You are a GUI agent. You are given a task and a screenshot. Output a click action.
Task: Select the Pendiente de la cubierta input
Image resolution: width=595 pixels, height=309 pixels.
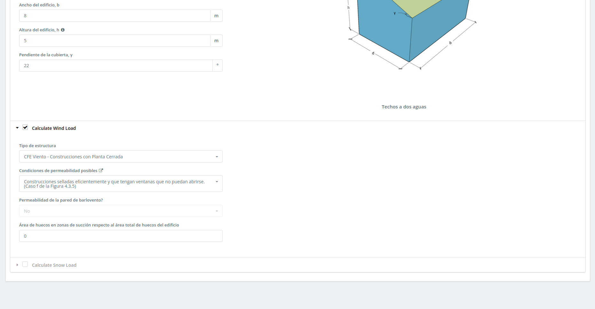click(116, 66)
